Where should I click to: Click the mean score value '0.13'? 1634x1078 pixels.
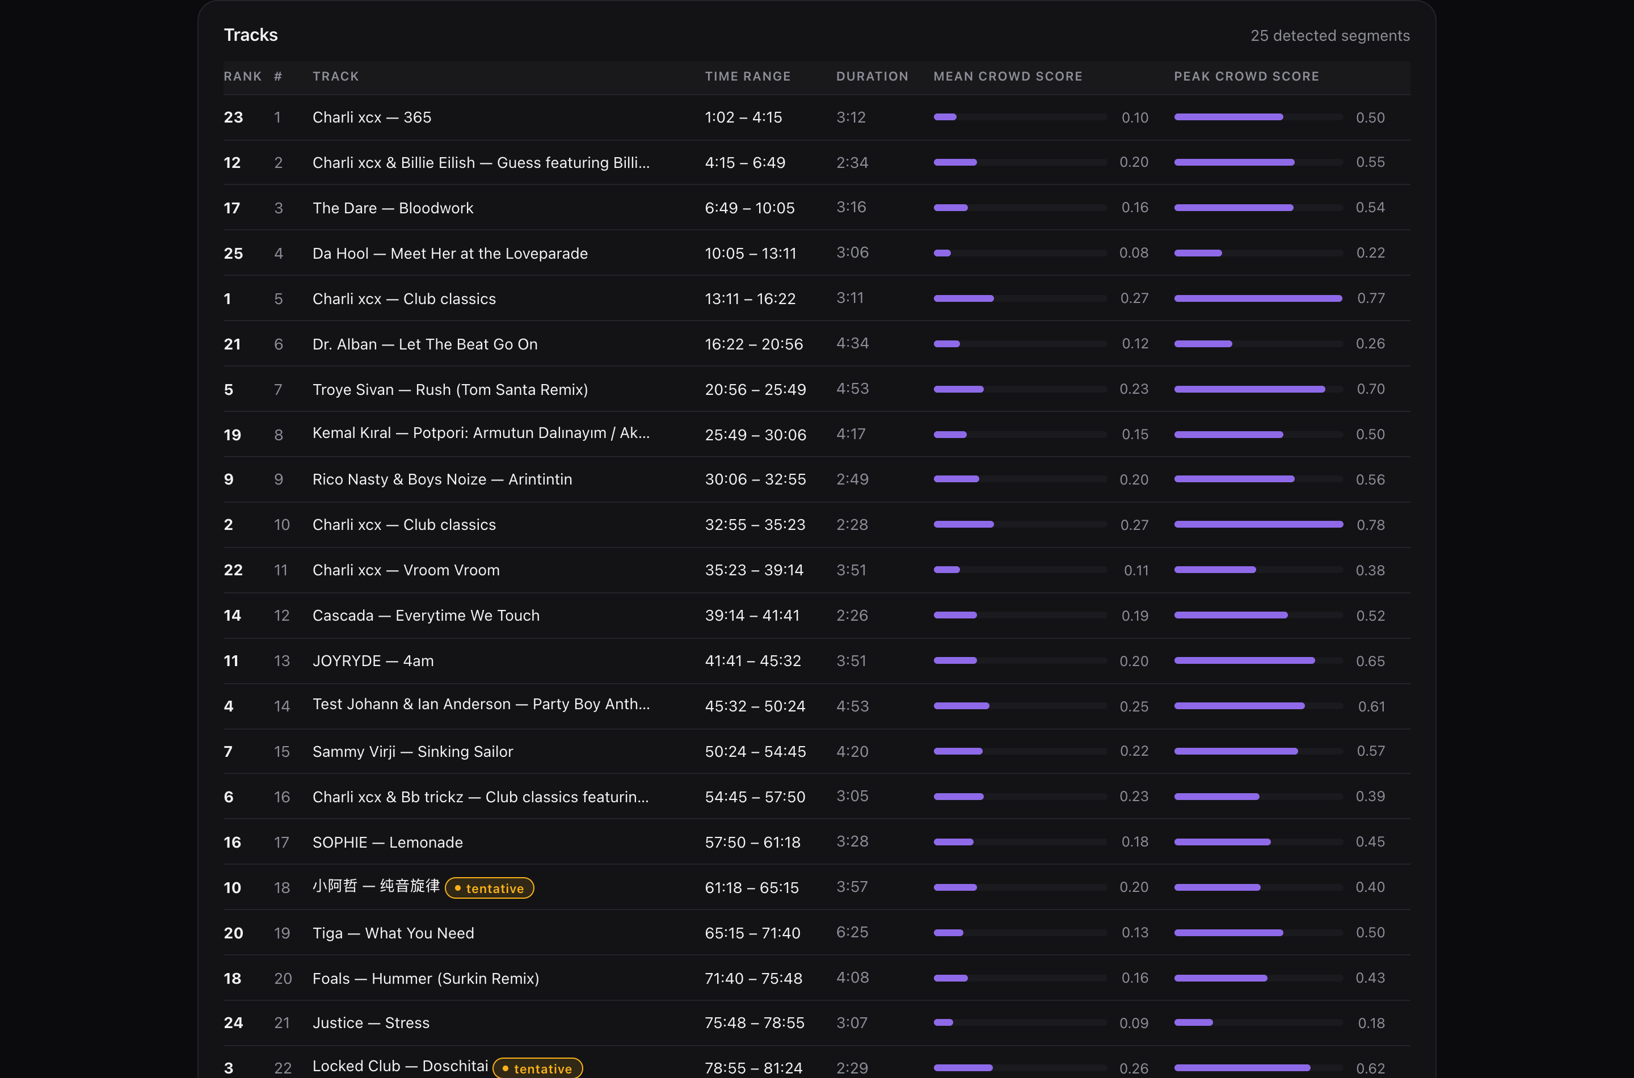(1135, 932)
